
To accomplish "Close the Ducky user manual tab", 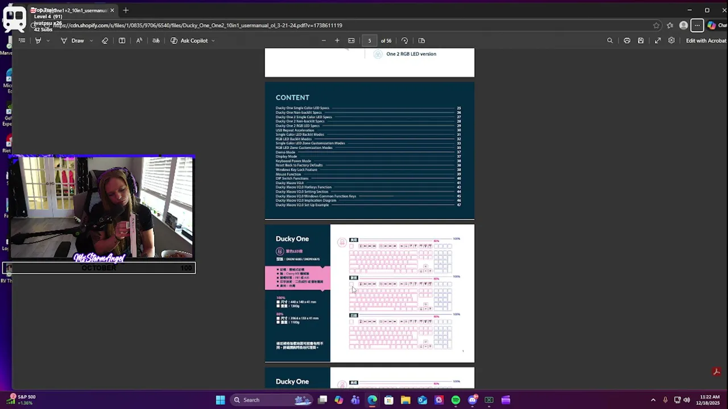I will tap(112, 10).
